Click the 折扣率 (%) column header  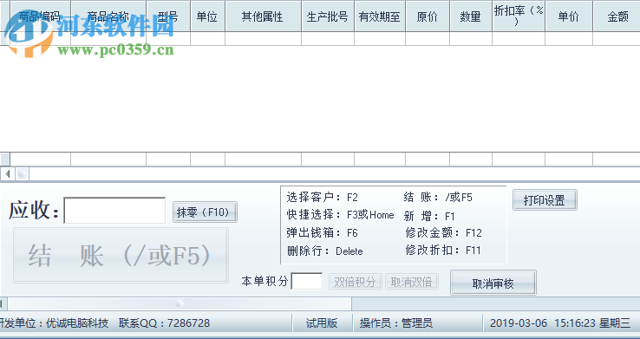[x=519, y=16]
